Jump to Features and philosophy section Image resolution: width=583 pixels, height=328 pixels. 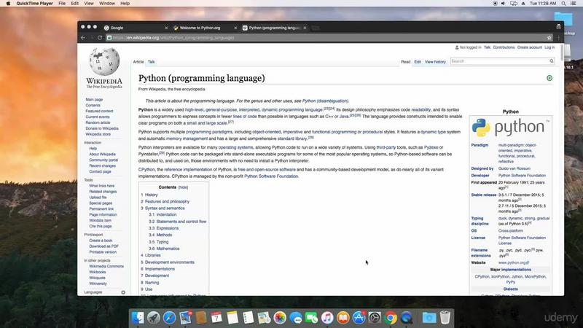pyautogui.click(x=167, y=202)
